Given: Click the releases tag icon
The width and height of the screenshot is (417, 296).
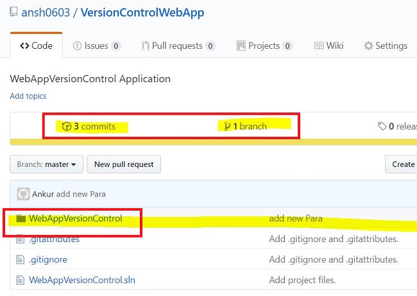Looking at the screenshot, I should click(x=382, y=126).
